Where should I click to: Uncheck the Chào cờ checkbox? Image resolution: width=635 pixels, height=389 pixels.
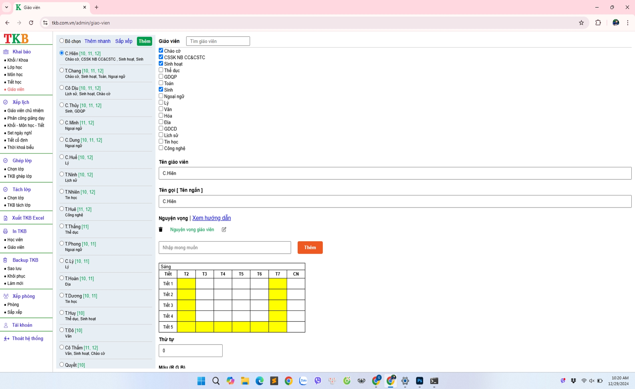point(161,50)
